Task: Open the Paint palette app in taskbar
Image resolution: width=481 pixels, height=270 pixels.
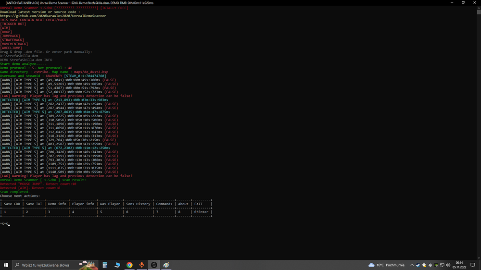Action: pos(166,265)
